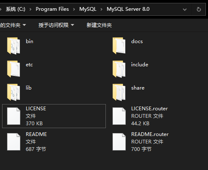Expand chevron after MySQL in path
The image size is (208, 170).
pyautogui.click(x=101, y=10)
